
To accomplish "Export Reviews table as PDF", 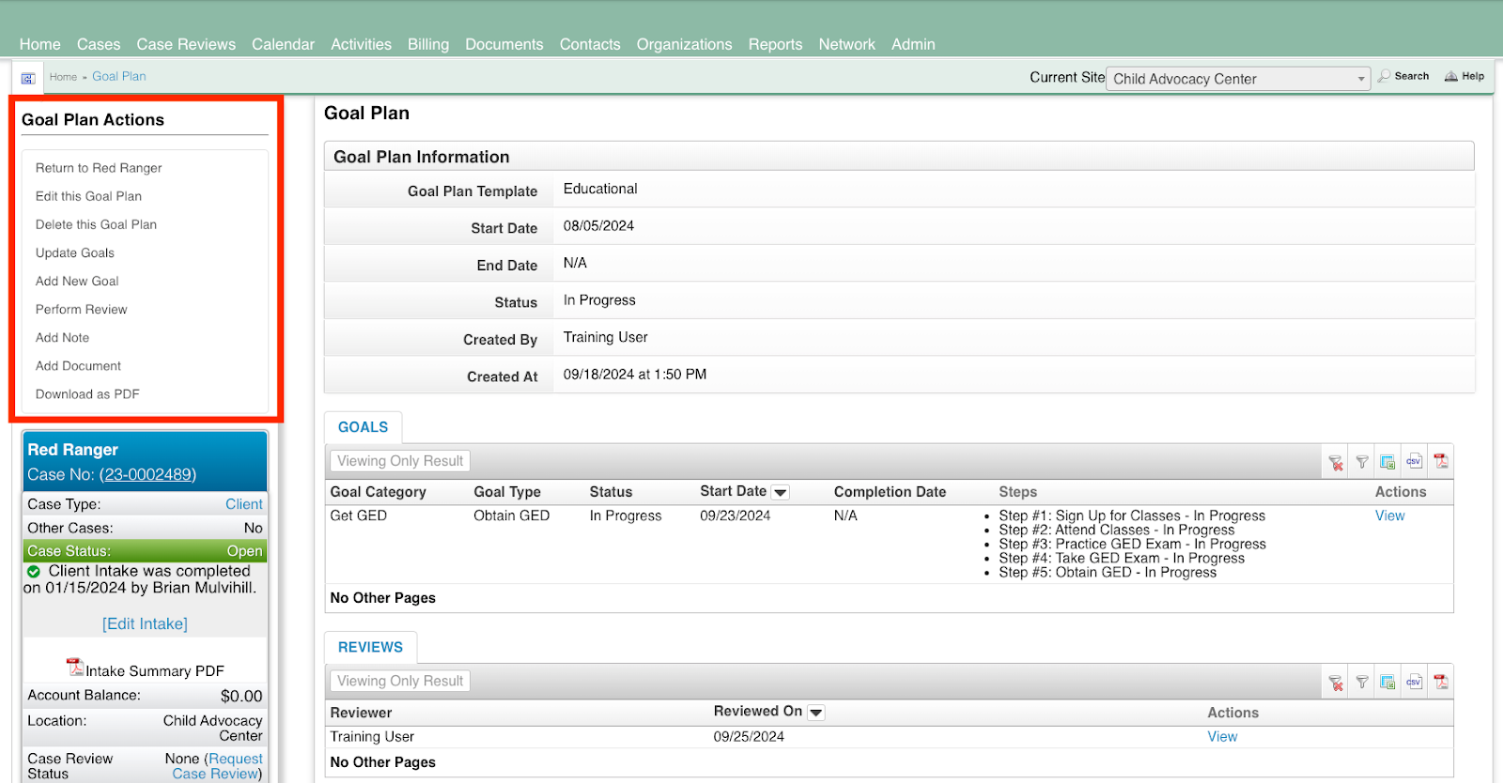I will [x=1441, y=682].
